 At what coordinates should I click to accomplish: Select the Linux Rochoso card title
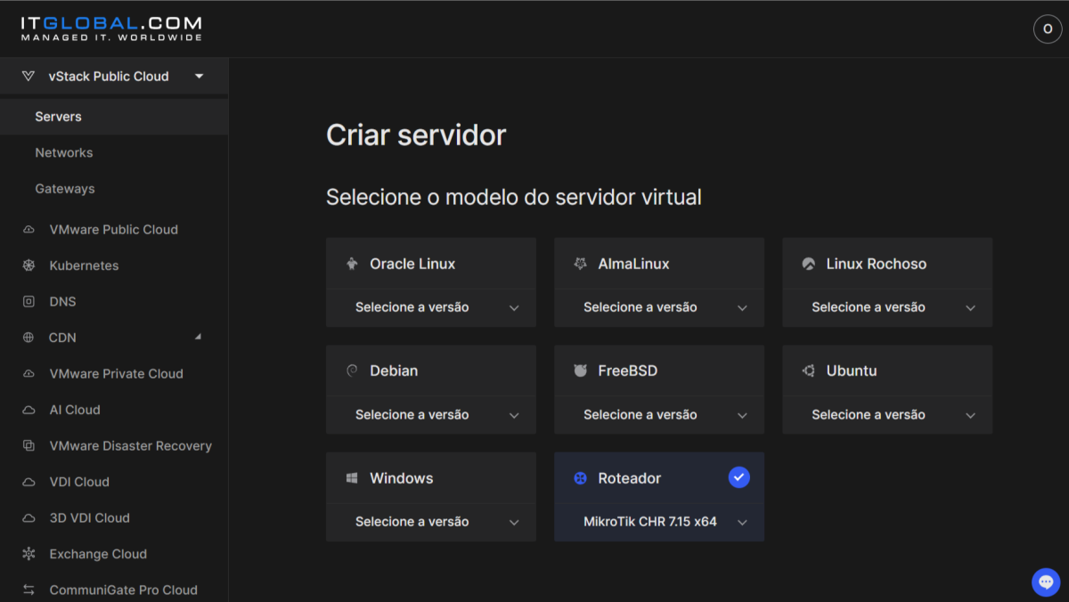click(877, 264)
